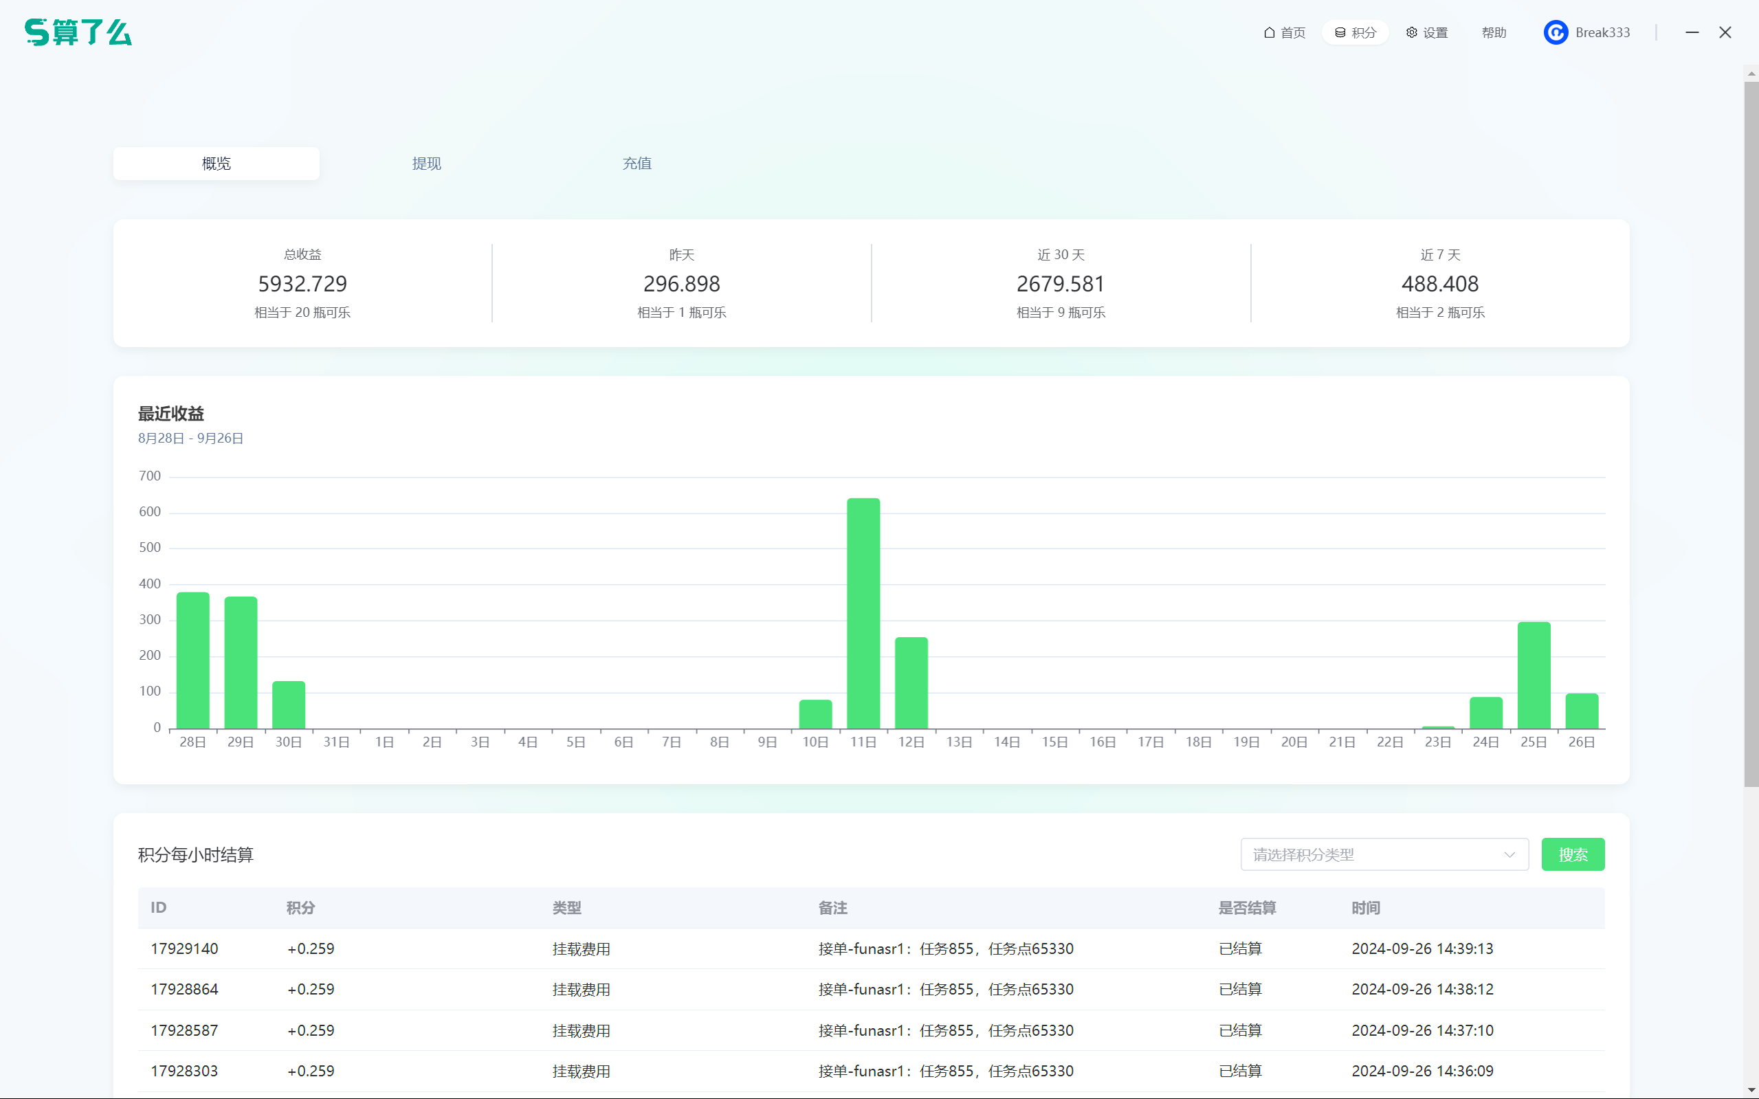
Task: Open the 帮助 help menu
Action: 1494,33
